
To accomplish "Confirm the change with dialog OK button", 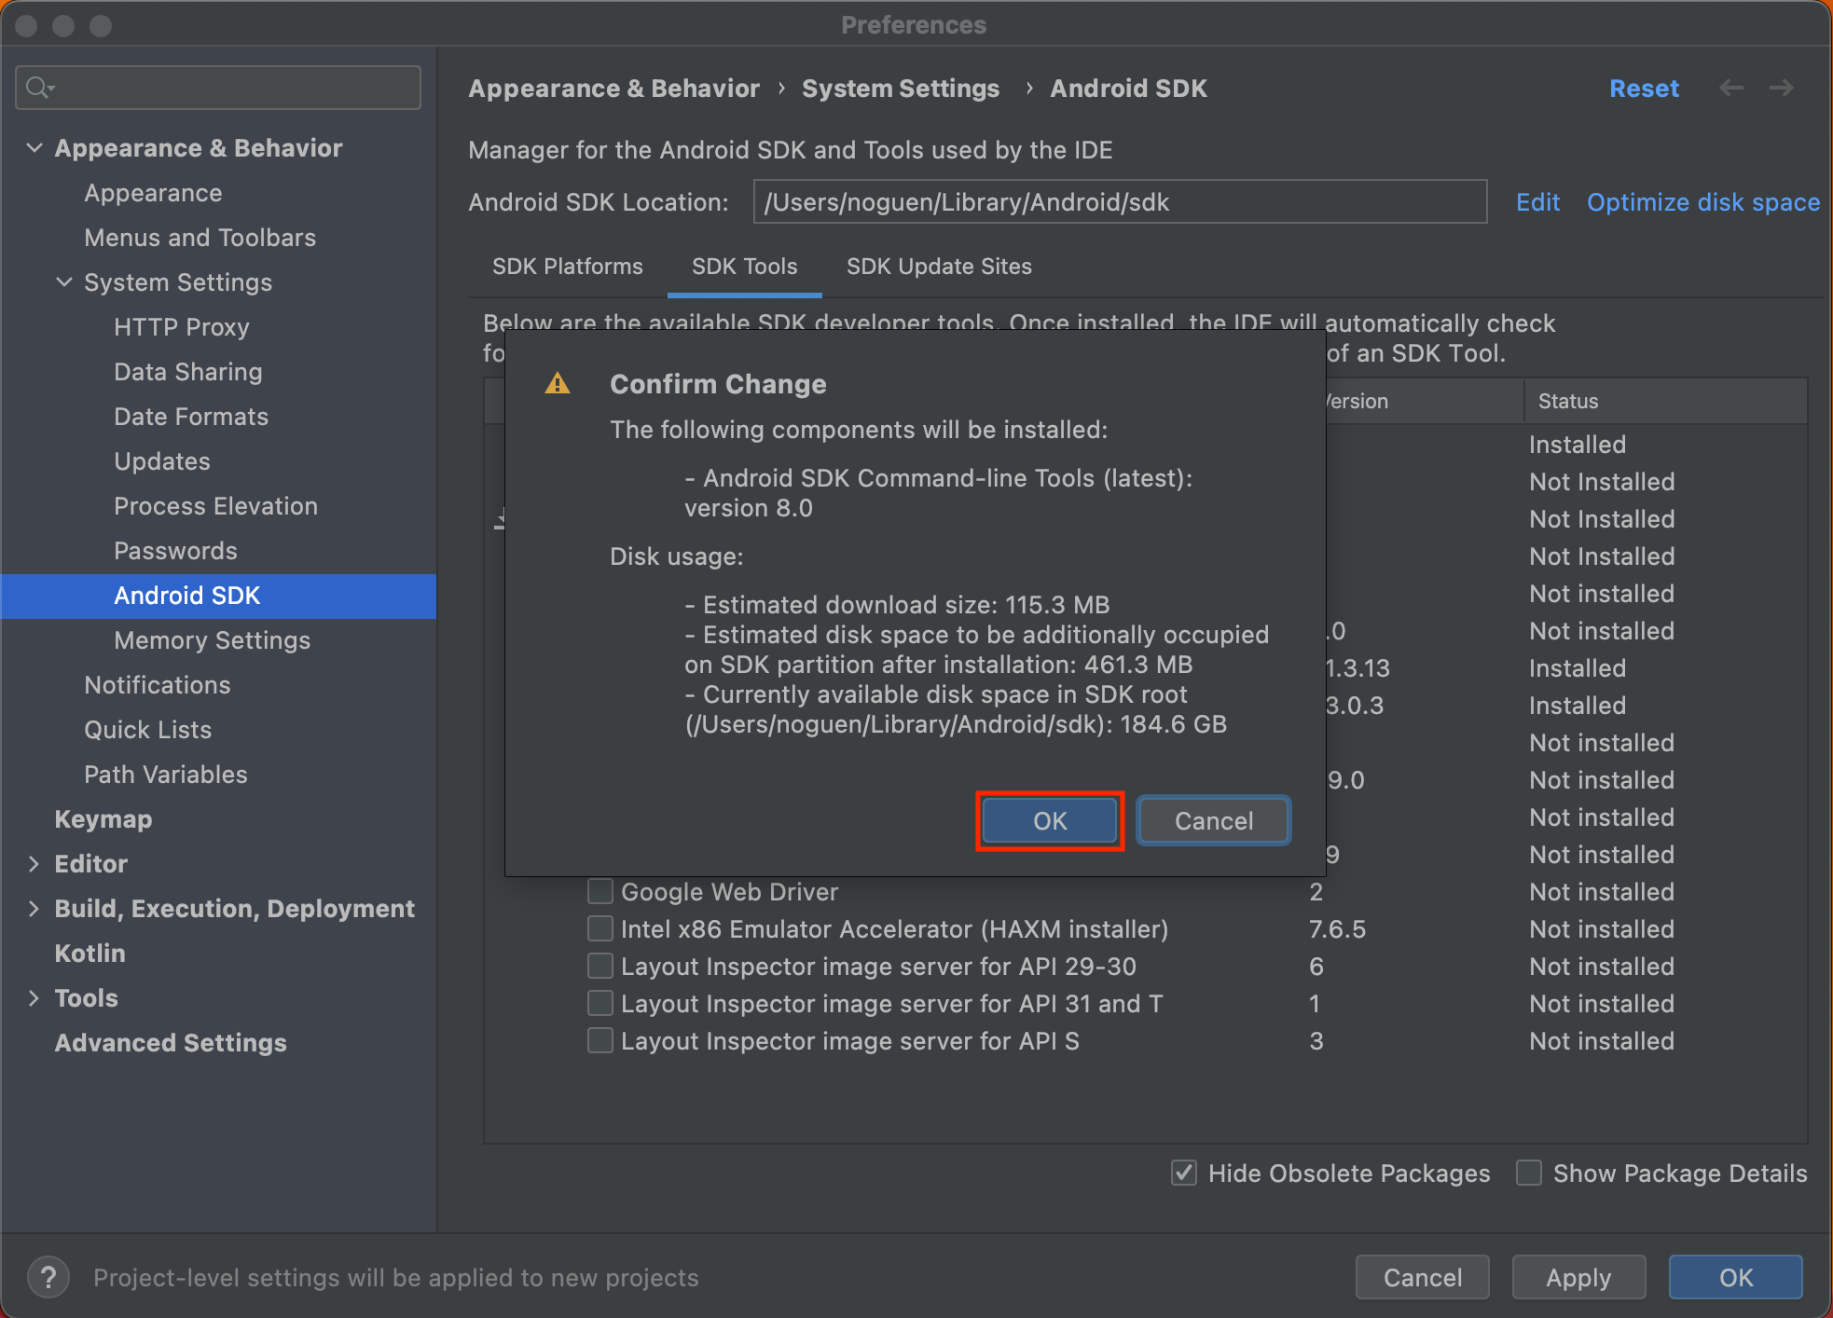I will tap(1050, 821).
